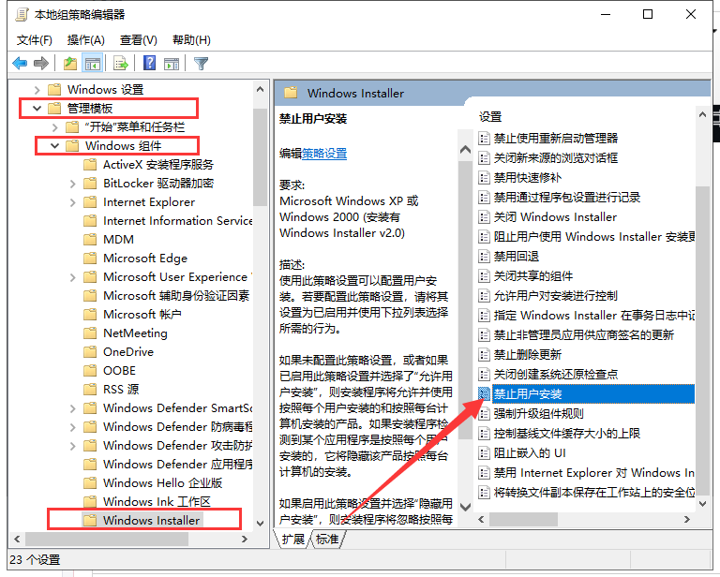Select the 禁止用户安装 policy setting
The width and height of the screenshot is (720, 577).
(528, 393)
